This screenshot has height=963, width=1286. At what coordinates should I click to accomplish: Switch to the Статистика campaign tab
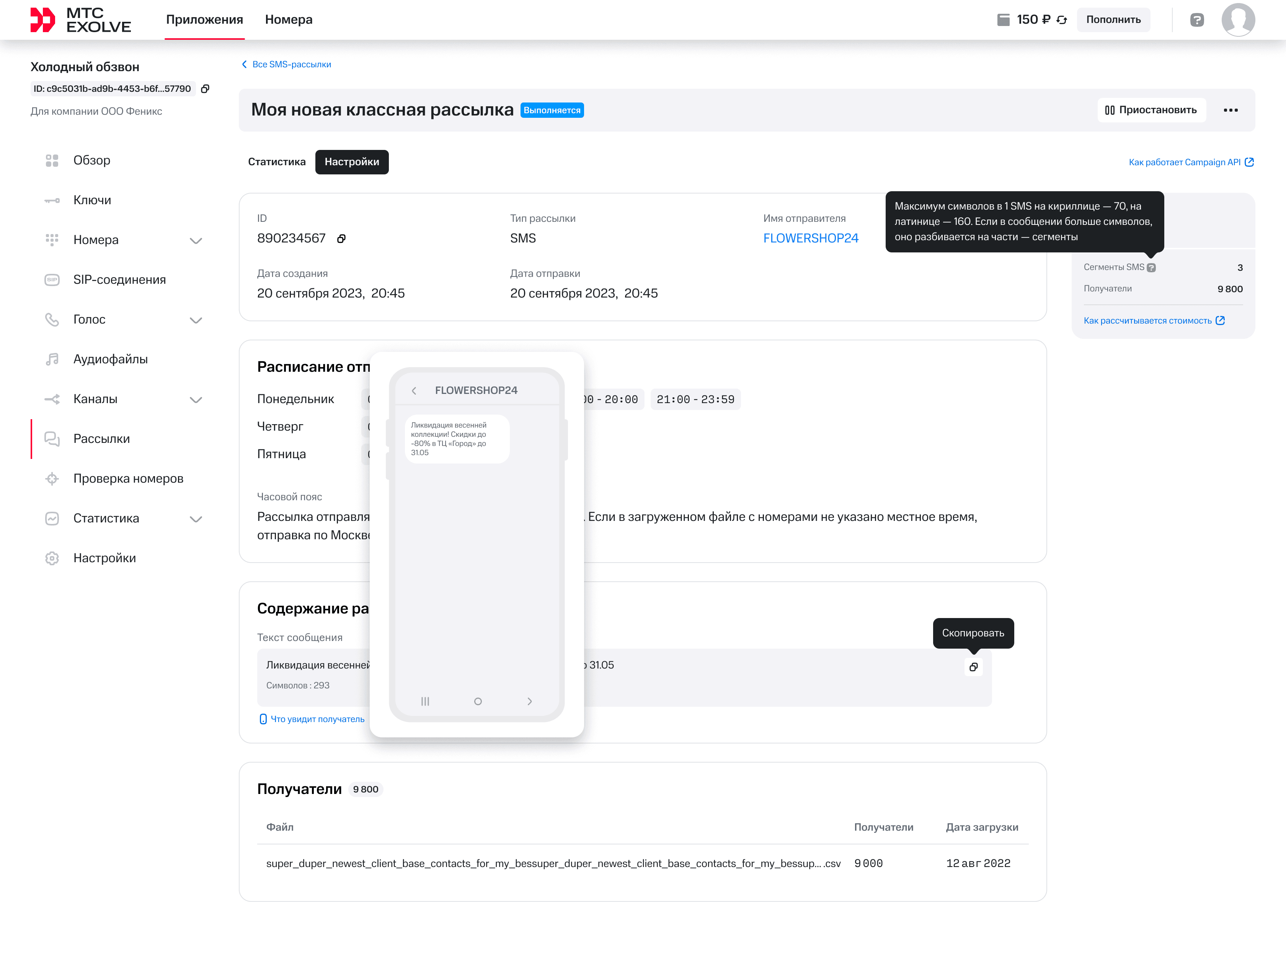[277, 162]
